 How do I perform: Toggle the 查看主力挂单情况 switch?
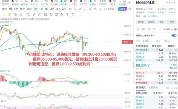[174, 36]
